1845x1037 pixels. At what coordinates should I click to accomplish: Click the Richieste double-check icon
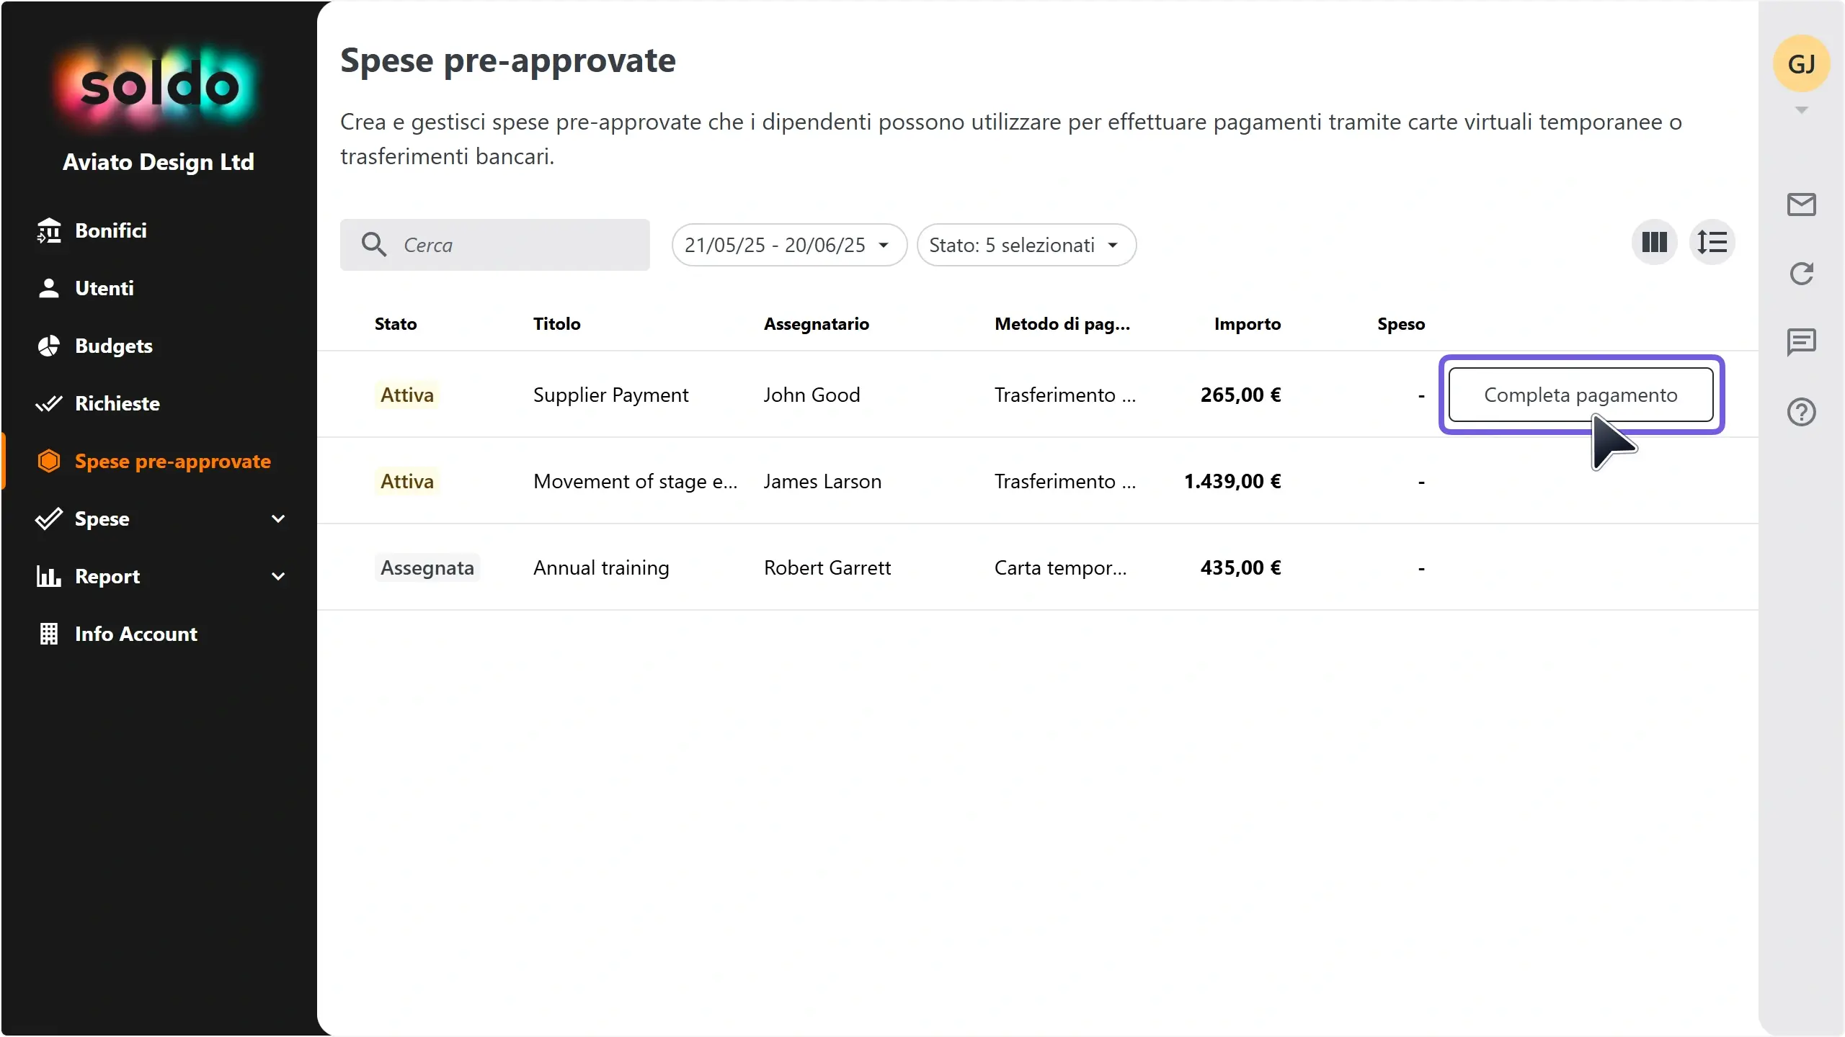point(49,403)
